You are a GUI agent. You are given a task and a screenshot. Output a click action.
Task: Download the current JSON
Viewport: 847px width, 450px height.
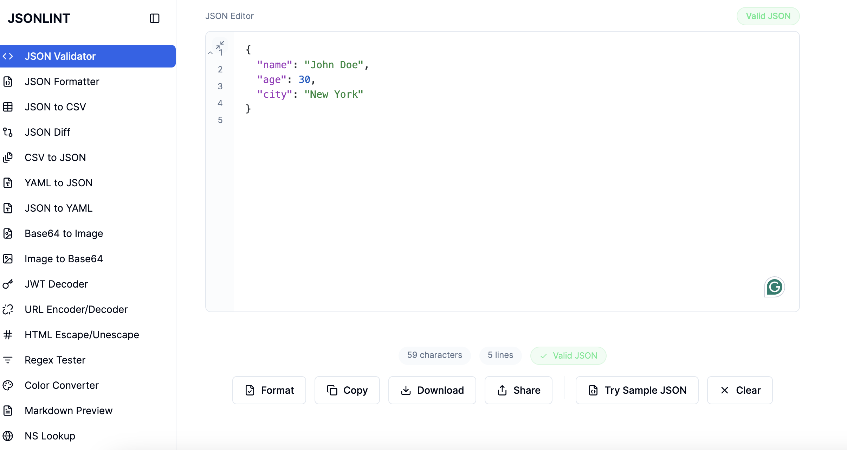432,390
